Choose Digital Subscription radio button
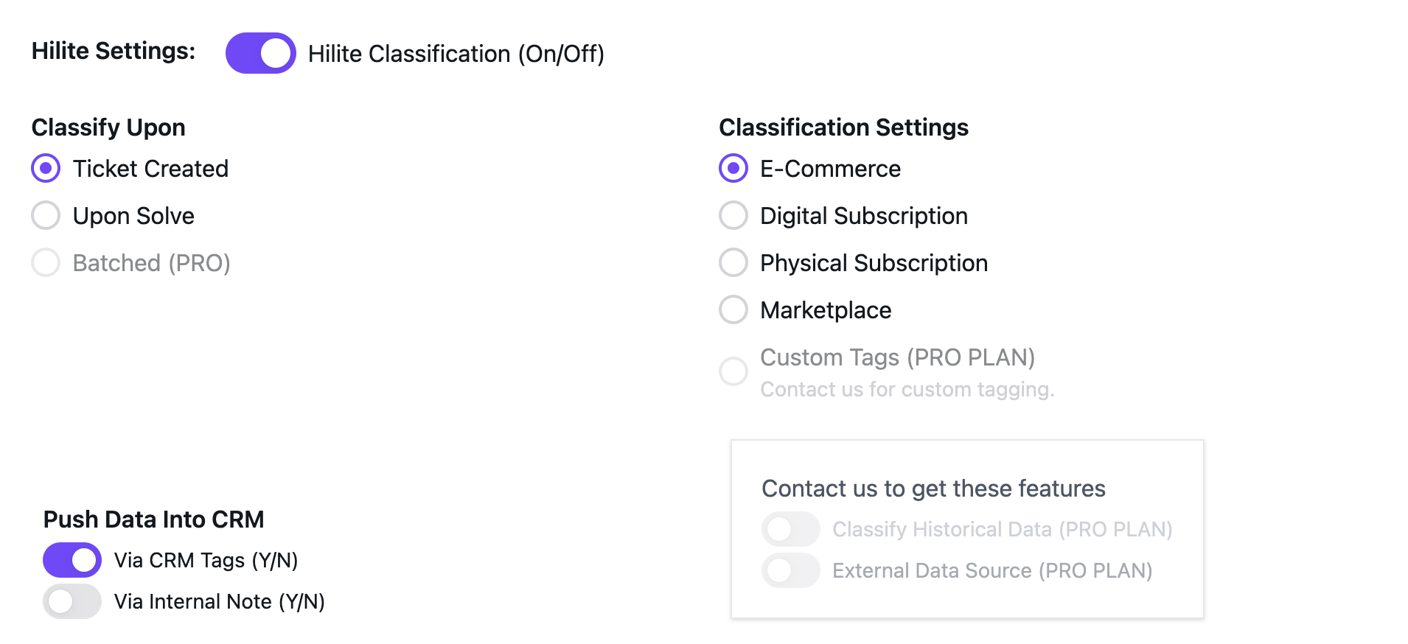The width and height of the screenshot is (1408, 644). [733, 216]
